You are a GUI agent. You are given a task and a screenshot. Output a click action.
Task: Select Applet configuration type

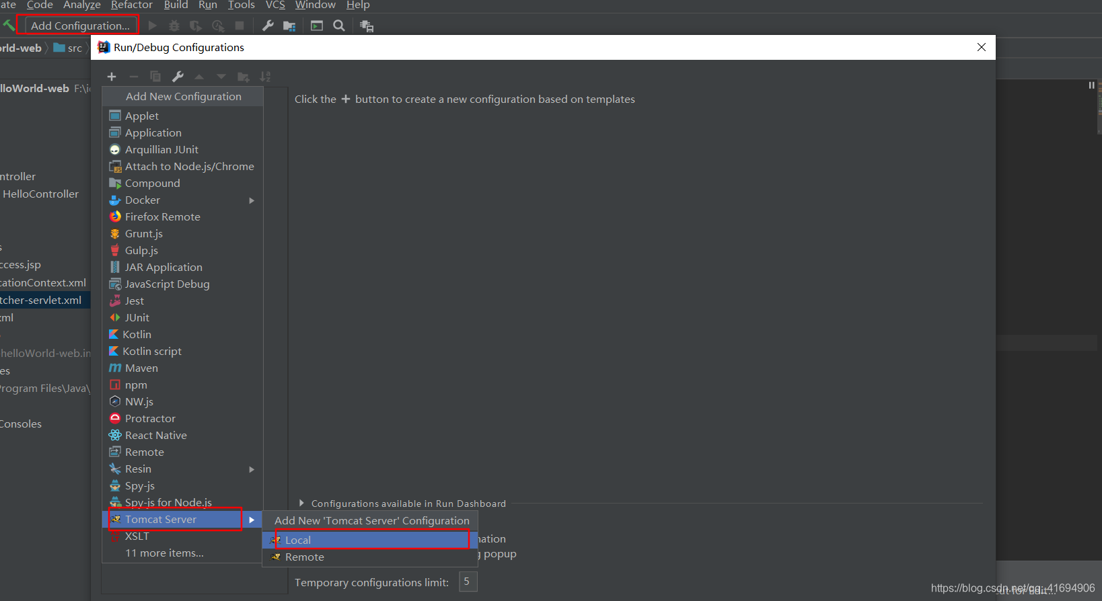(182, 116)
